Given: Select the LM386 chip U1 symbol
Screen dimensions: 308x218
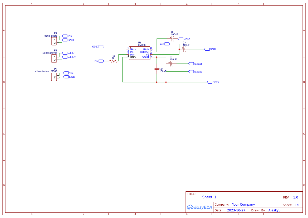Looking at the screenshot, I should 139,53.
